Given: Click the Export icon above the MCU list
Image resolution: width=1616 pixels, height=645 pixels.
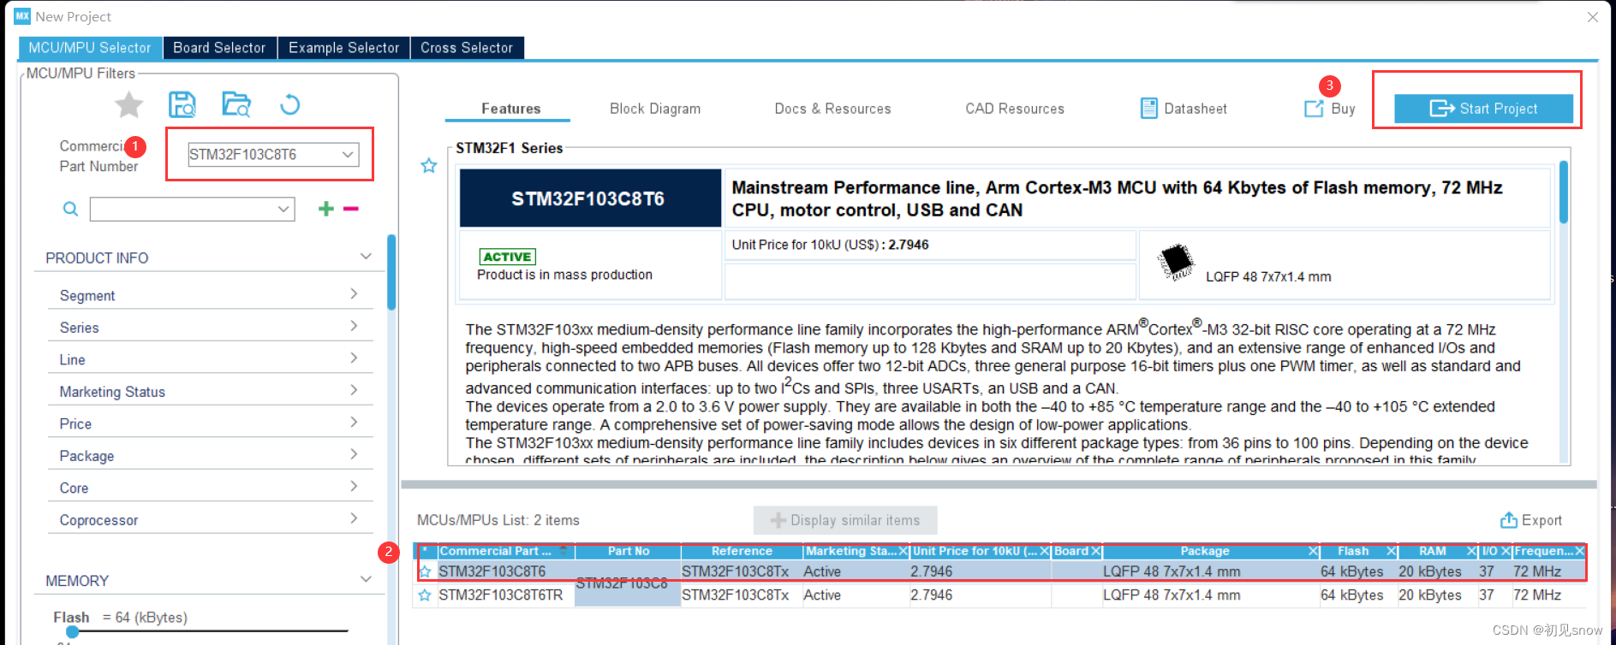Looking at the screenshot, I should tap(1508, 520).
